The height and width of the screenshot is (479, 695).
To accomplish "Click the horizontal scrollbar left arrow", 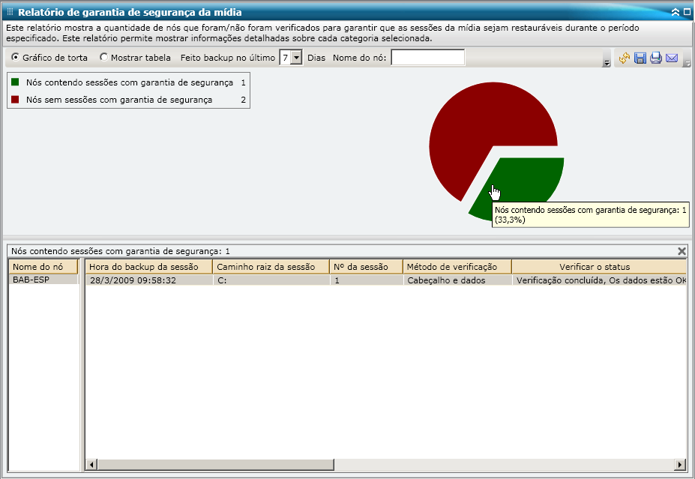I will tap(91, 465).
